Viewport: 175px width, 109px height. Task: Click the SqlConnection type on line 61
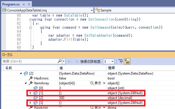[101, 19]
